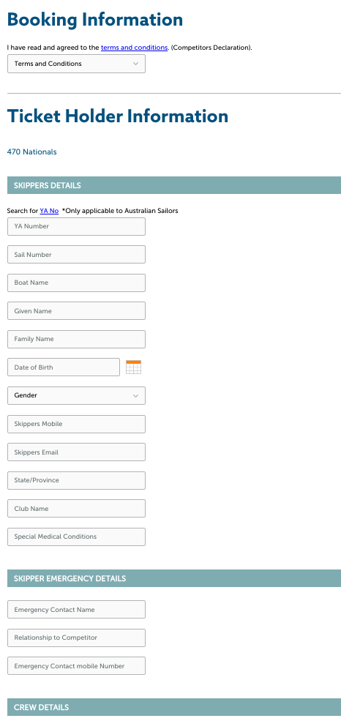Focus the Sail Number input
Screen dimensions: 341x721
tap(76, 254)
